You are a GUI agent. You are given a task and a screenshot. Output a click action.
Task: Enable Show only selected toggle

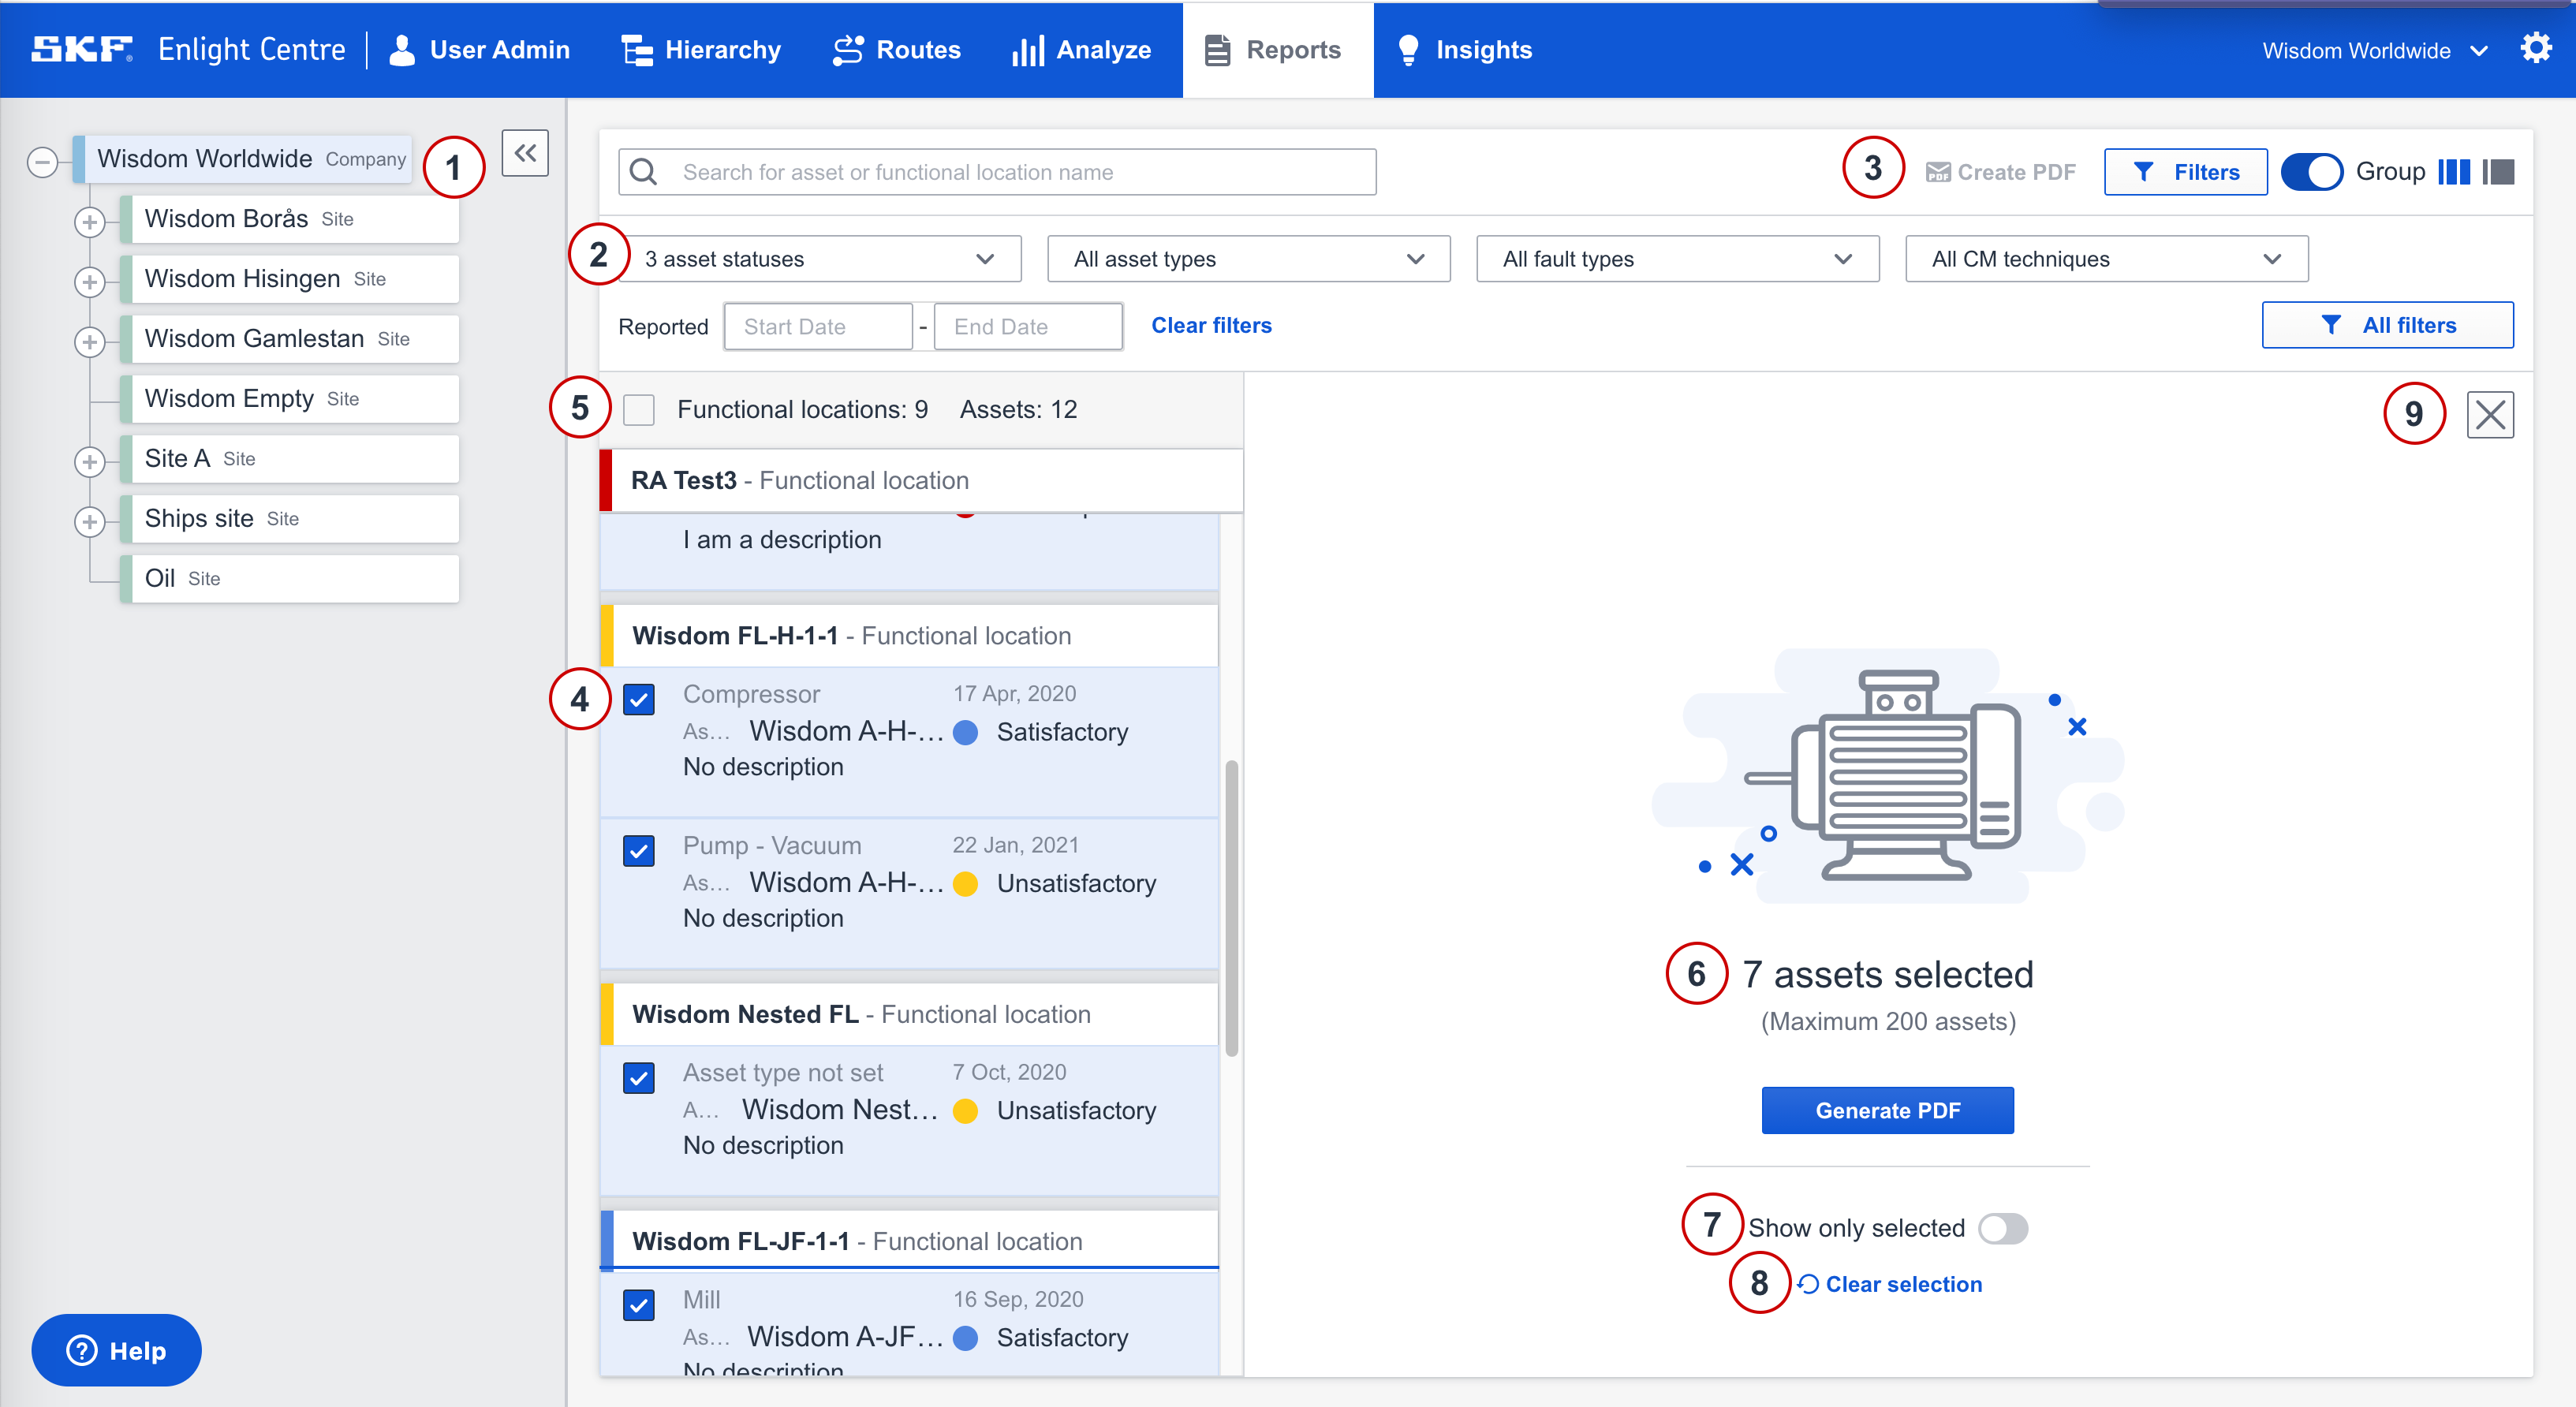pos(2003,1228)
